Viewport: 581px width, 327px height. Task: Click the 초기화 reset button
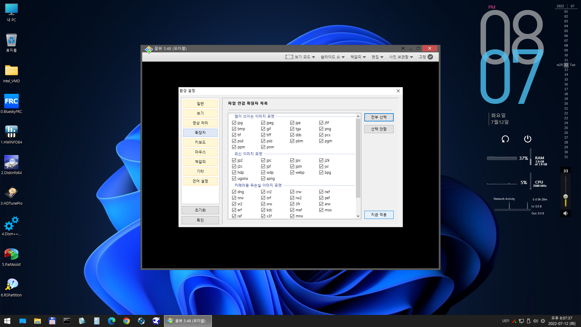pyautogui.click(x=200, y=210)
